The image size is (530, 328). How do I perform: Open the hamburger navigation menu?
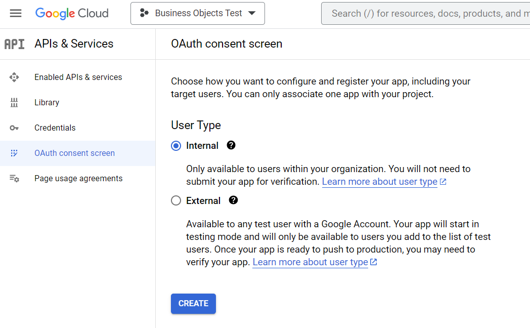(16, 13)
